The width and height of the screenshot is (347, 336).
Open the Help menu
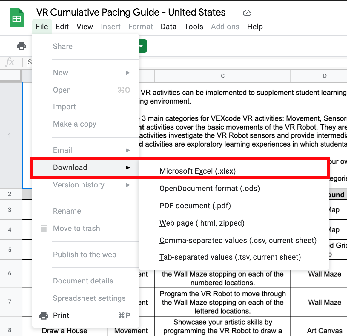point(255,27)
